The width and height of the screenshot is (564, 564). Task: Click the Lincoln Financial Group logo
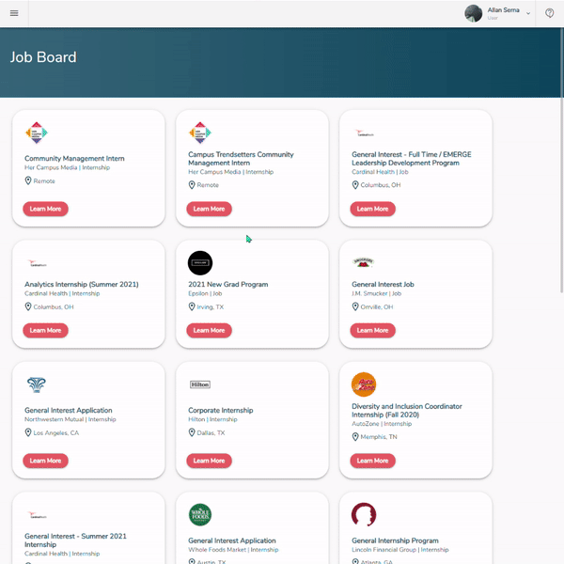tap(364, 515)
